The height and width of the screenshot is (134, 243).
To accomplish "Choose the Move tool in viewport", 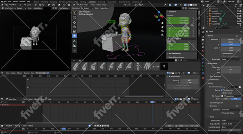I will pos(75,22).
